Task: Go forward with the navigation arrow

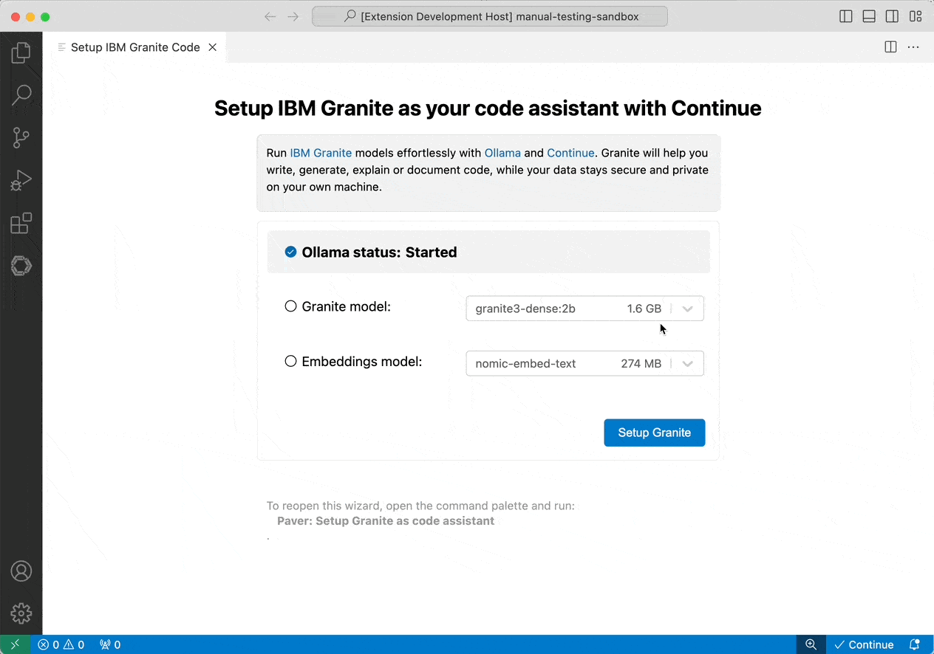Action: pyautogui.click(x=293, y=16)
